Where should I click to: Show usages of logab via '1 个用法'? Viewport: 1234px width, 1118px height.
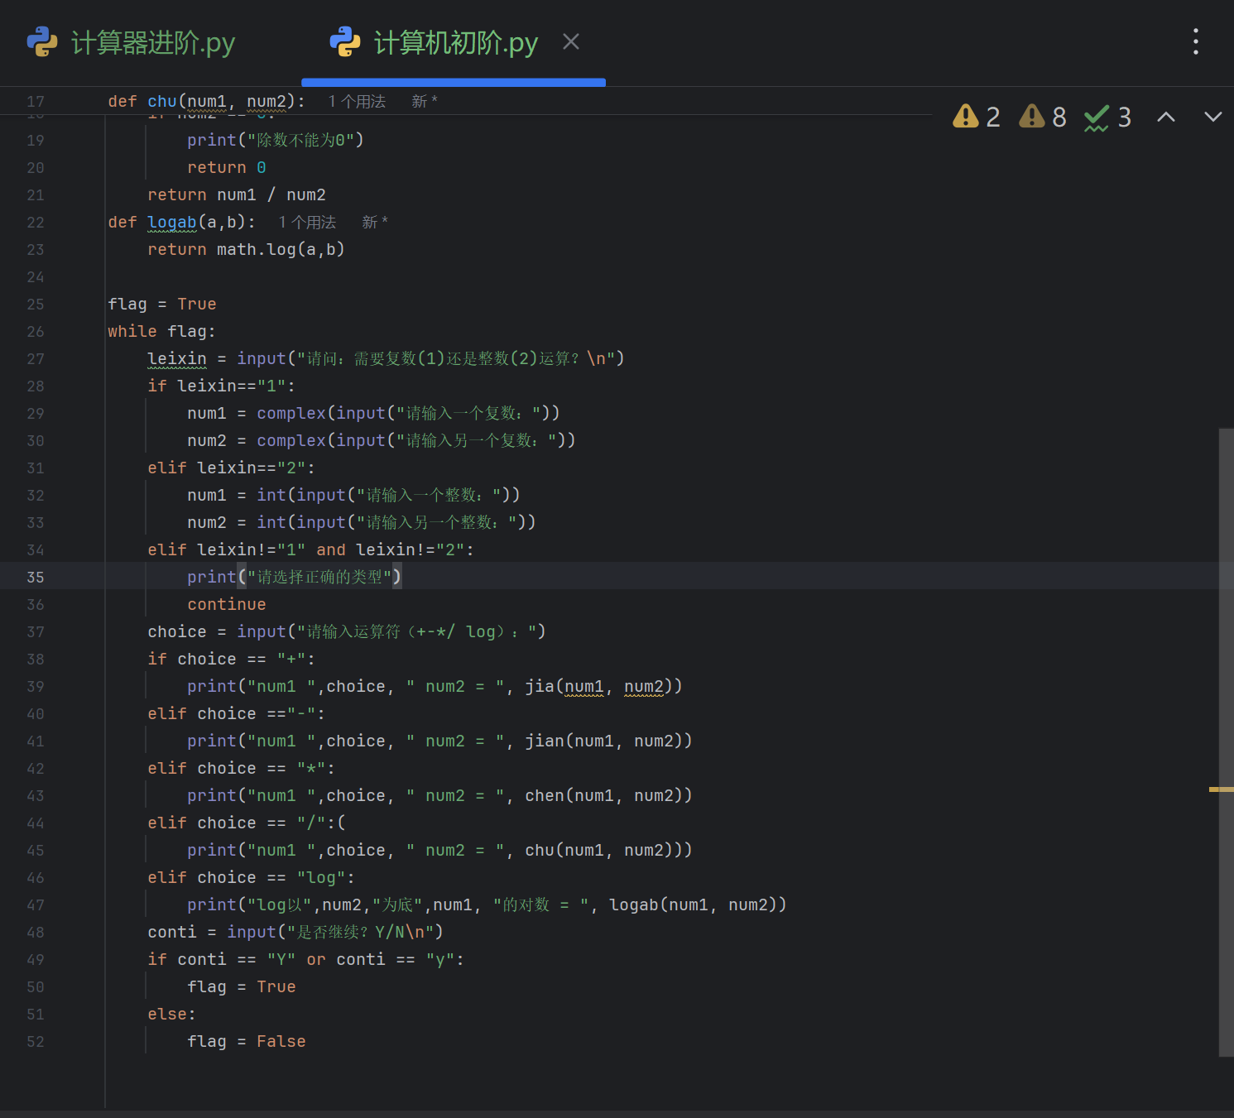click(x=307, y=222)
